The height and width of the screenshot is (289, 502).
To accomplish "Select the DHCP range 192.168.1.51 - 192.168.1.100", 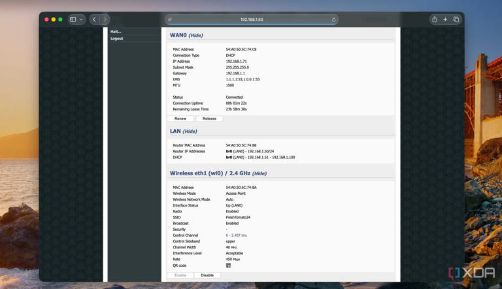I will 271,158.
